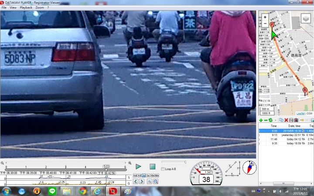The width and height of the screenshot is (314, 196).
Task: Select the yesterday 22:51 recording row
Action: click(286, 135)
